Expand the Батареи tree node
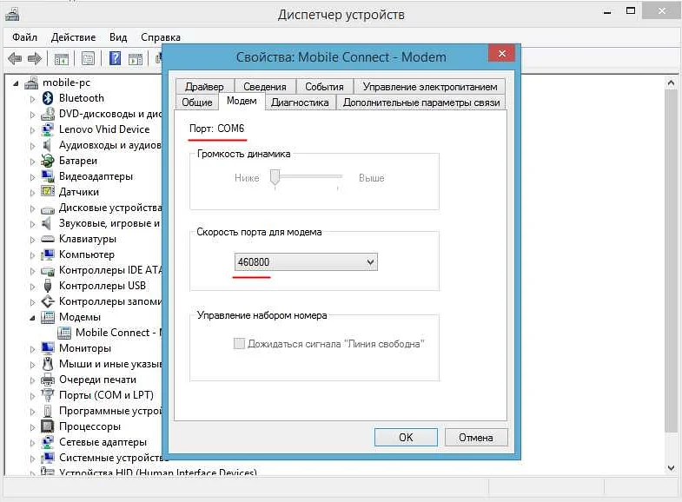This screenshot has width=682, height=502. click(33, 162)
